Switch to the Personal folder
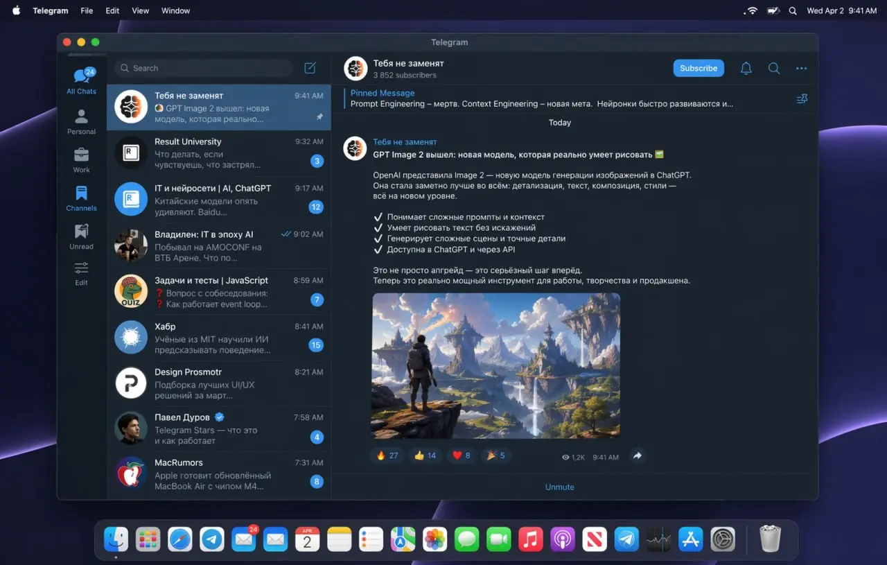Screen dimensions: 887x565 tap(82, 121)
